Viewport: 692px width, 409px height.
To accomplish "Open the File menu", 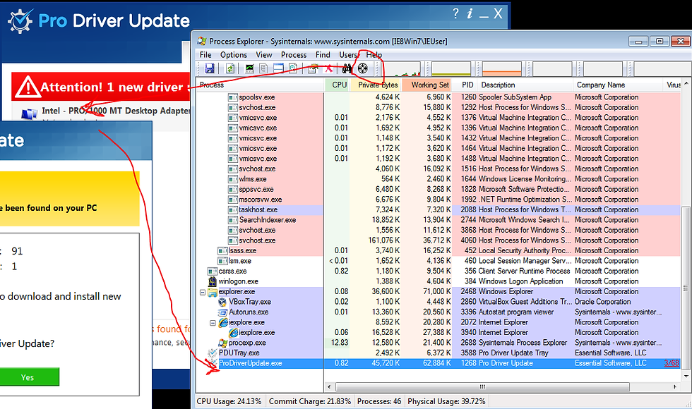I will tap(205, 55).
